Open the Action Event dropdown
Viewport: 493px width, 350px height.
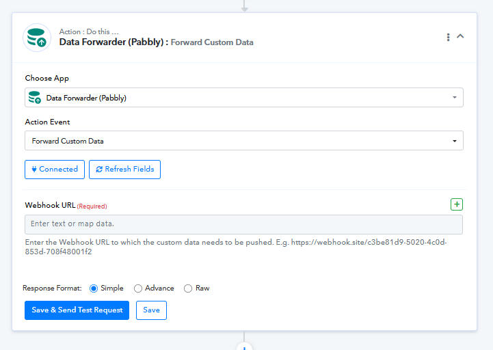pyautogui.click(x=244, y=141)
